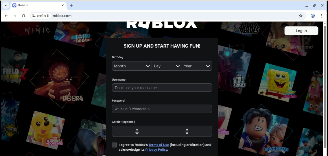This screenshot has width=328, height=156.
Task: Go back using the browser back arrow
Action: click(x=6, y=16)
